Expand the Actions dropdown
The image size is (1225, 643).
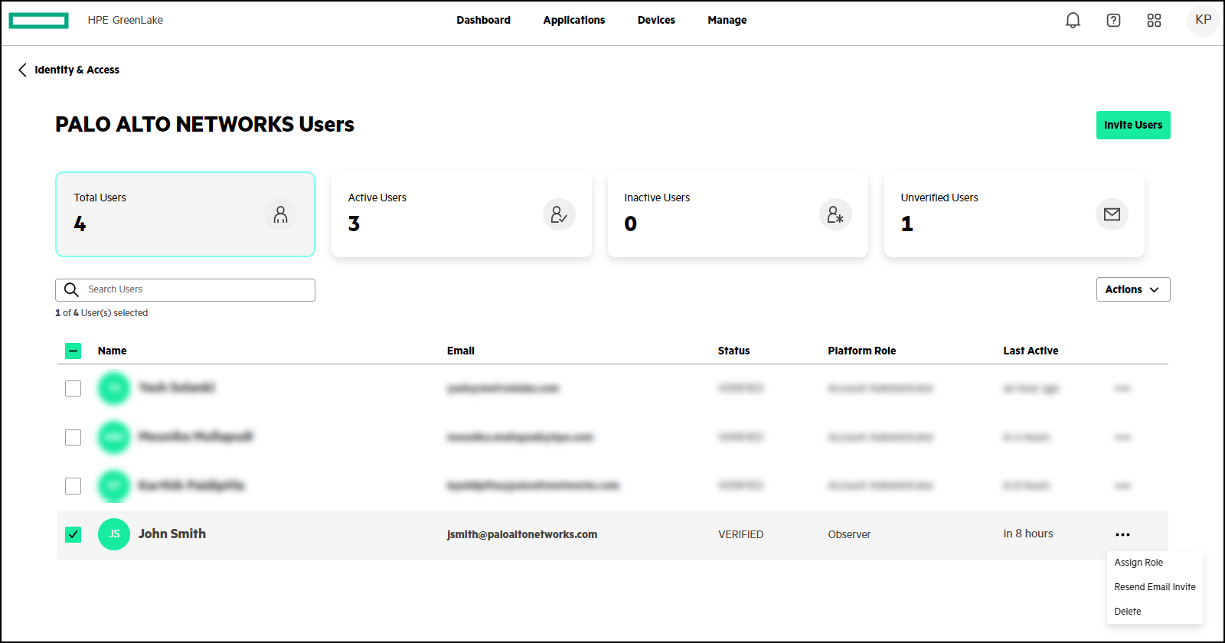[1132, 289]
